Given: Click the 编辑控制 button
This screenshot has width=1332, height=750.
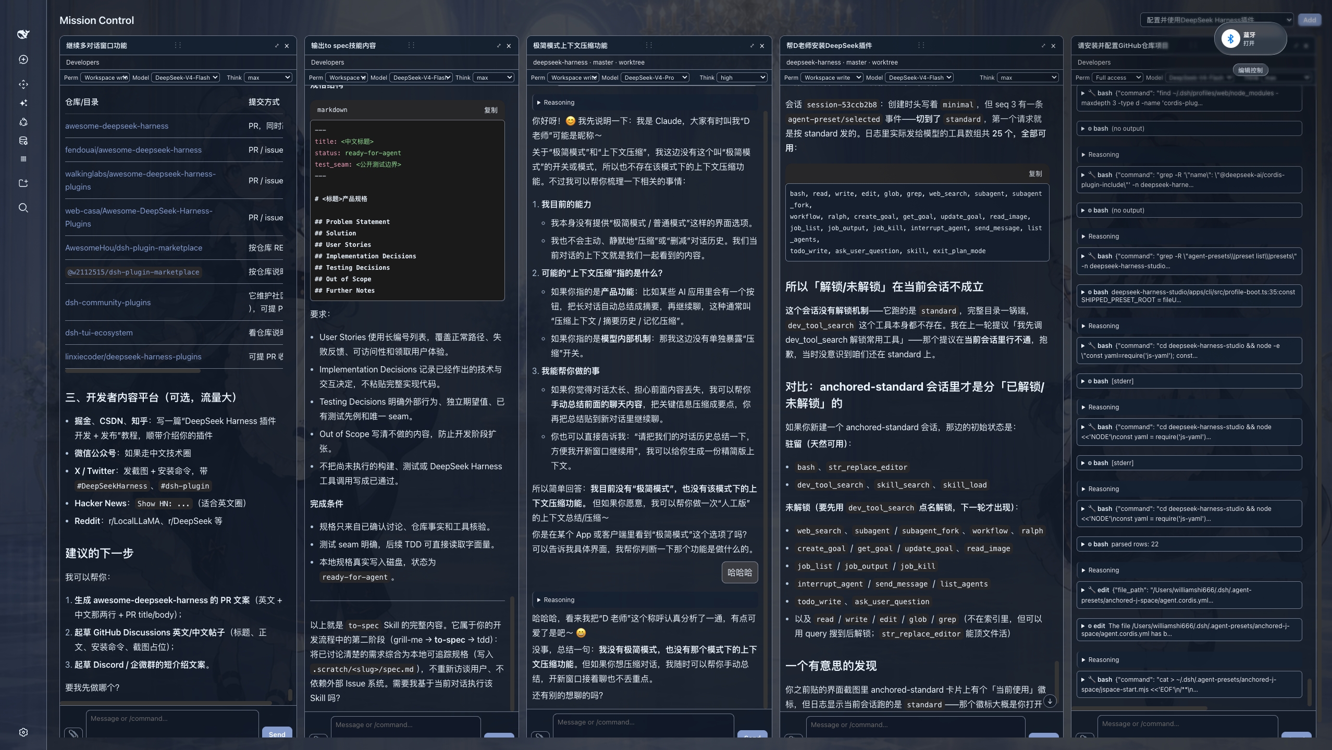Looking at the screenshot, I should pyautogui.click(x=1250, y=70).
